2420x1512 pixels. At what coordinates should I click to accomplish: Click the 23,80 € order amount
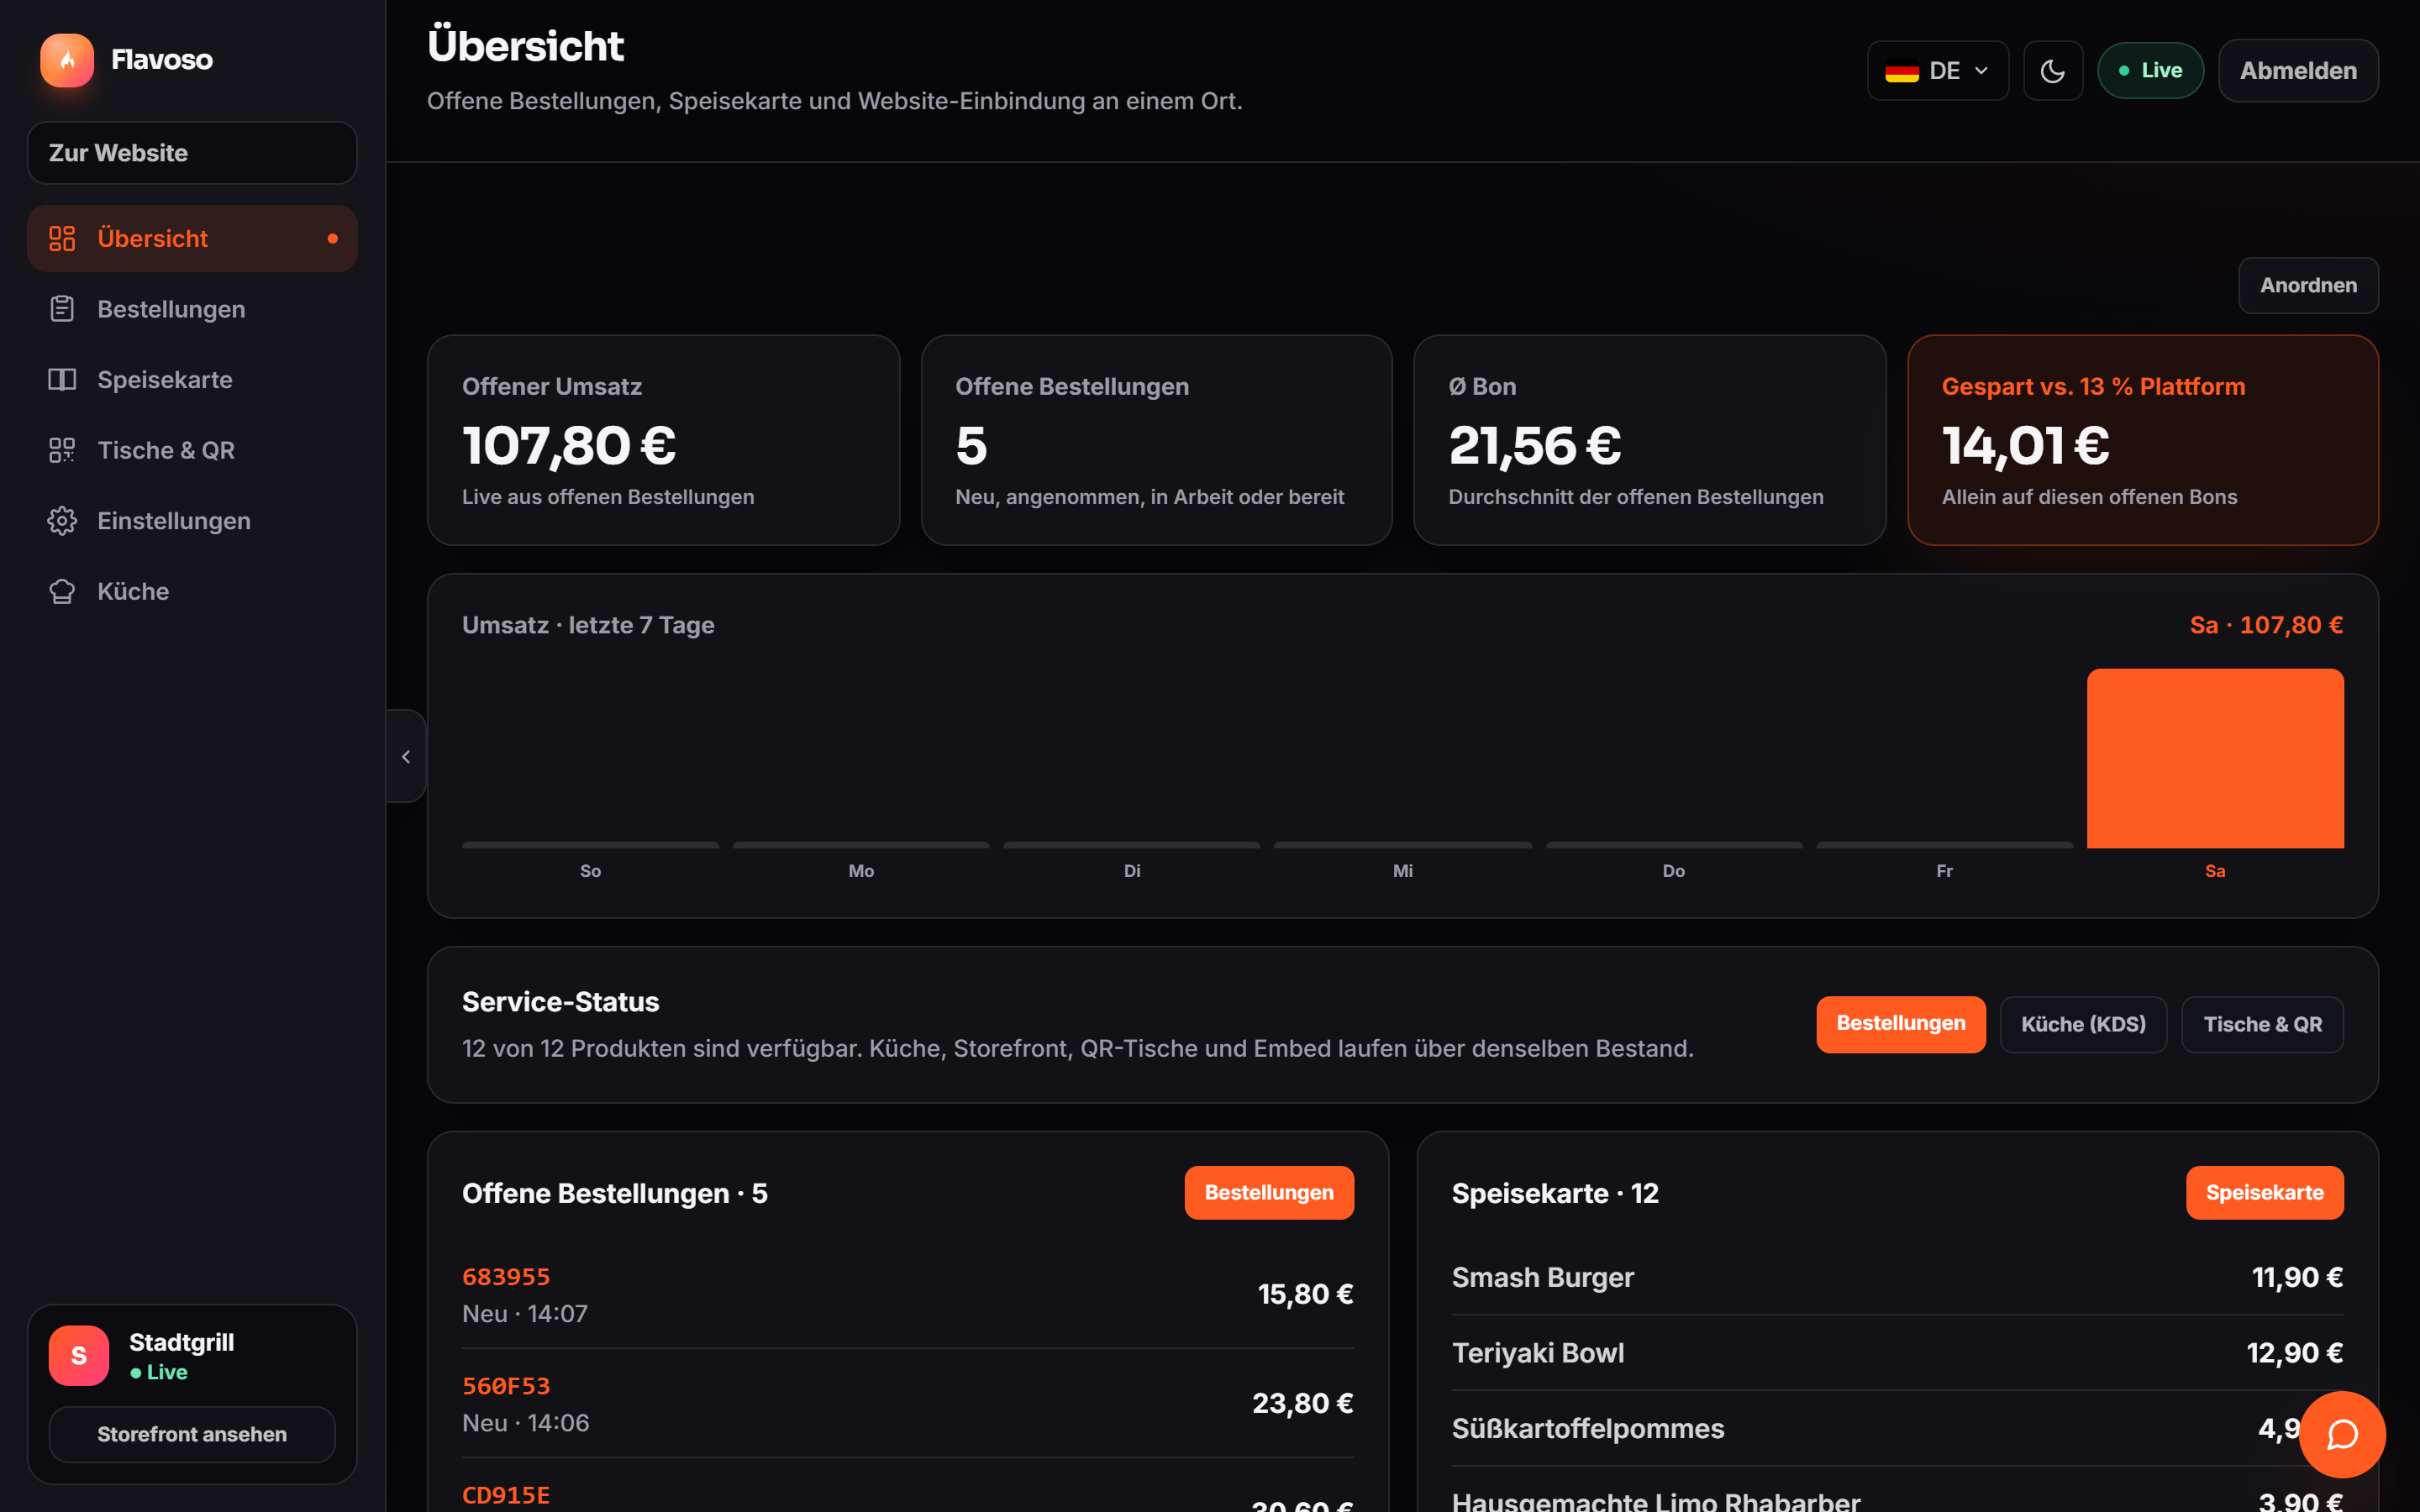(x=1302, y=1403)
